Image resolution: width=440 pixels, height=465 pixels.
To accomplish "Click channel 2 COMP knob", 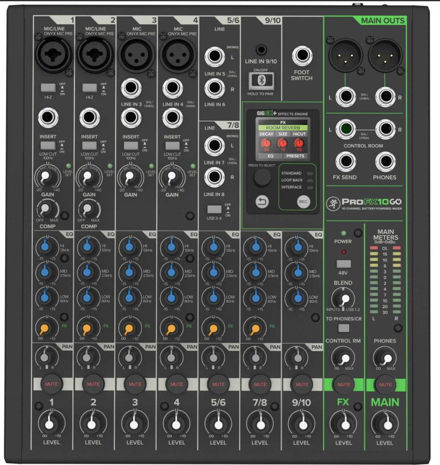I will coord(88,209).
